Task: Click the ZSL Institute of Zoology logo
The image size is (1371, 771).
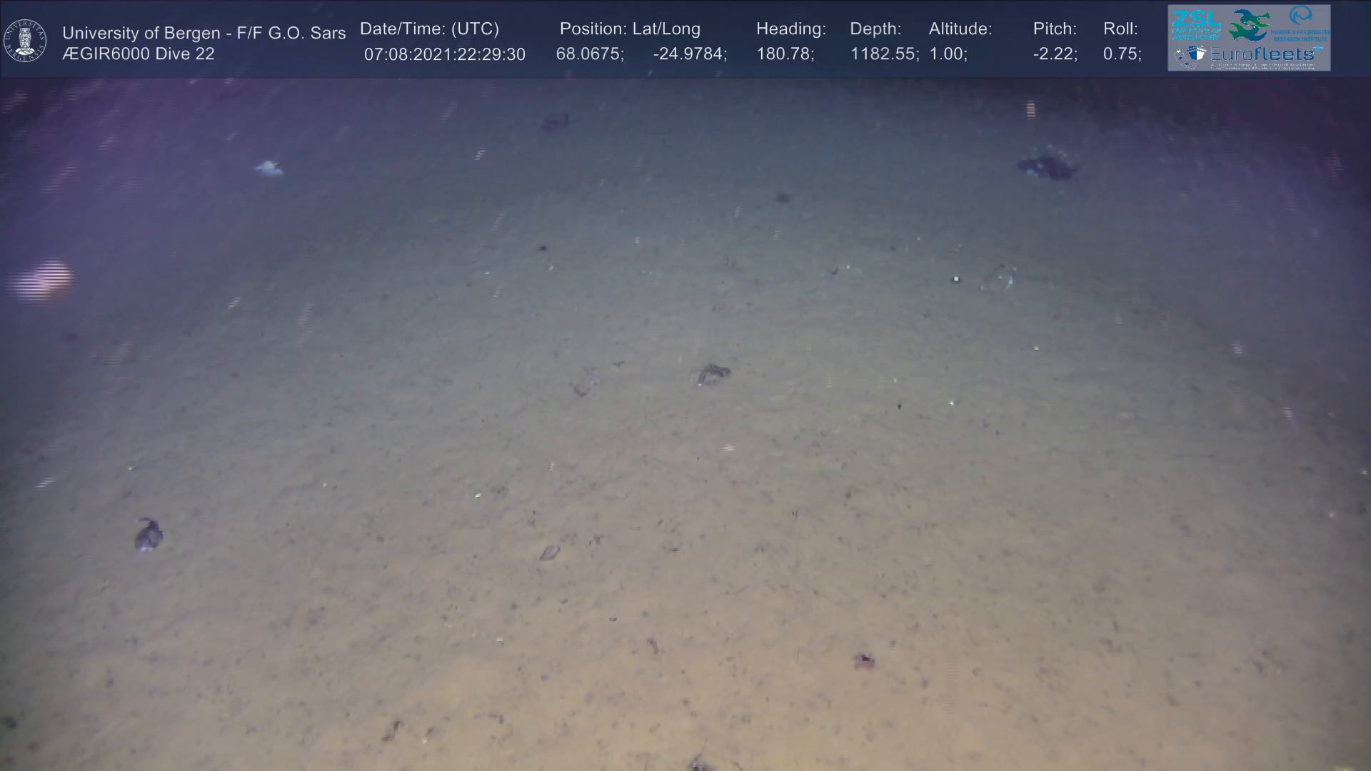Action: (1197, 25)
